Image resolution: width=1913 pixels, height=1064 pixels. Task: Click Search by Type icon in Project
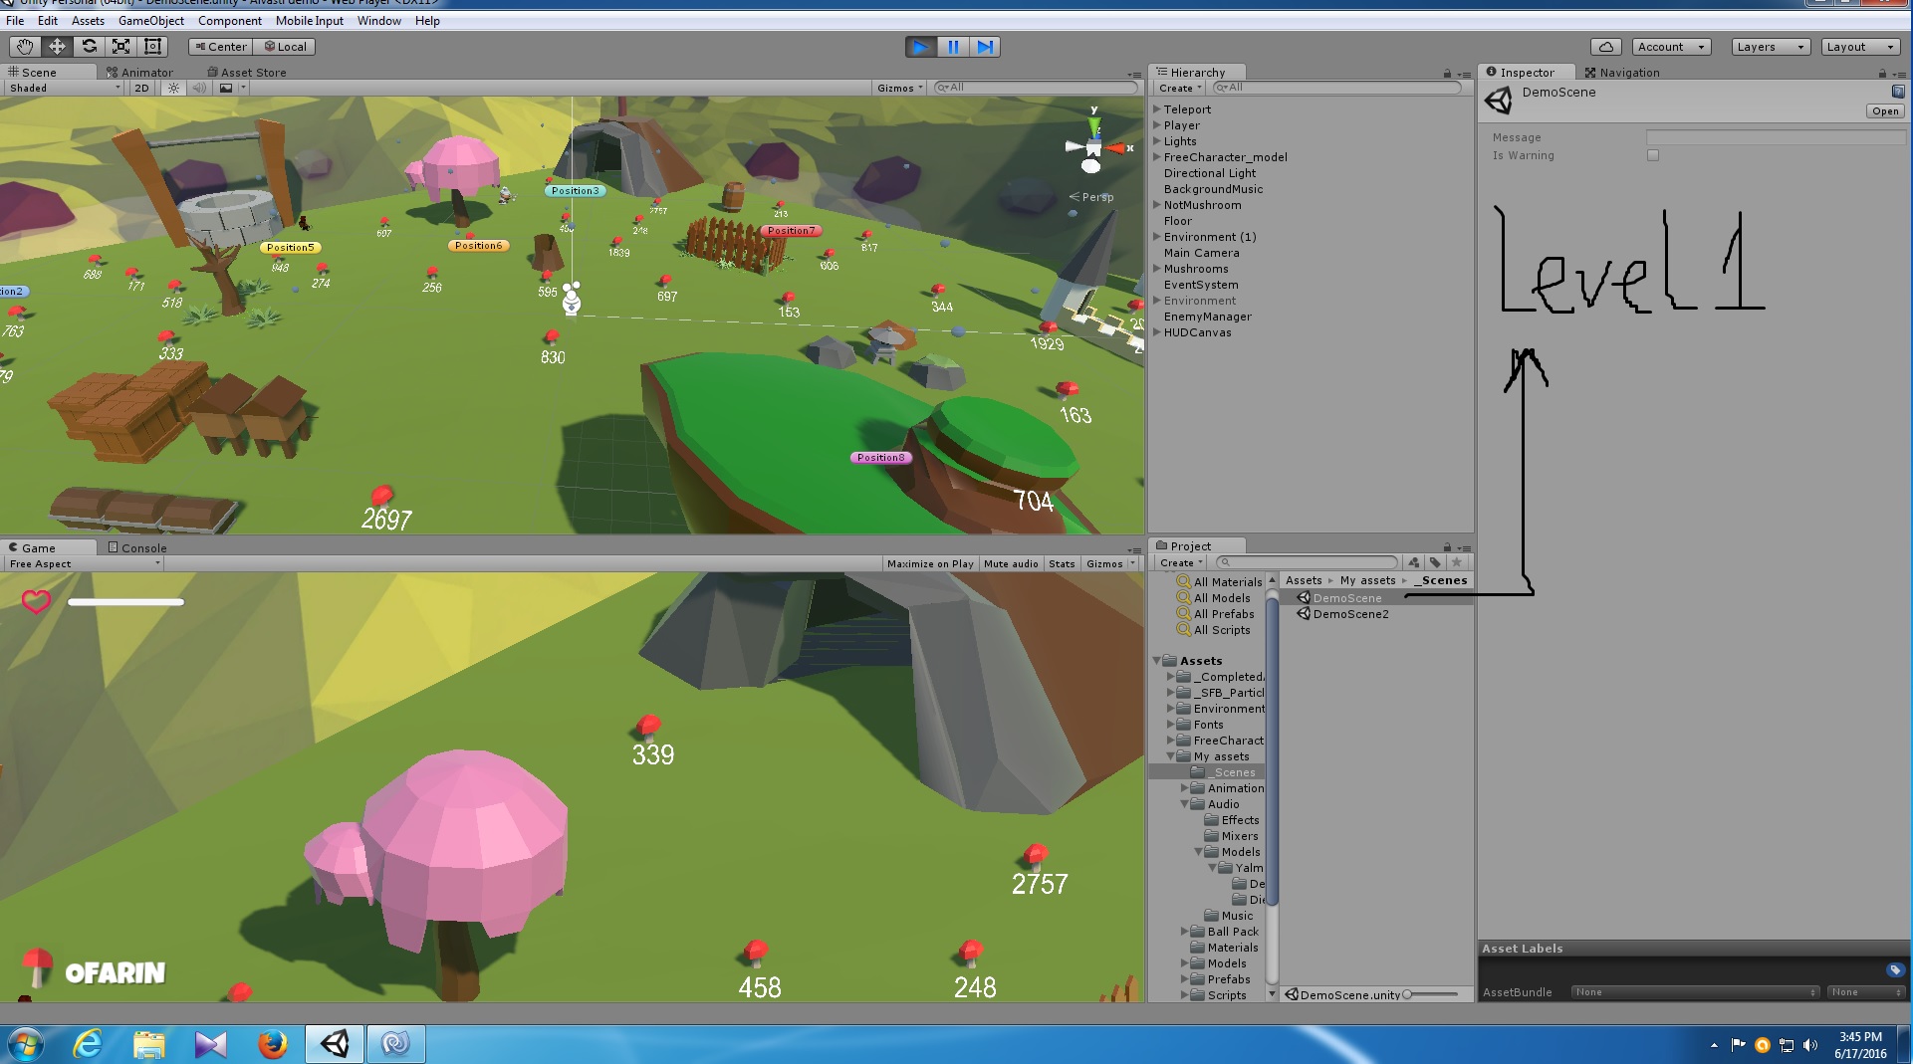click(x=1413, y=562)
